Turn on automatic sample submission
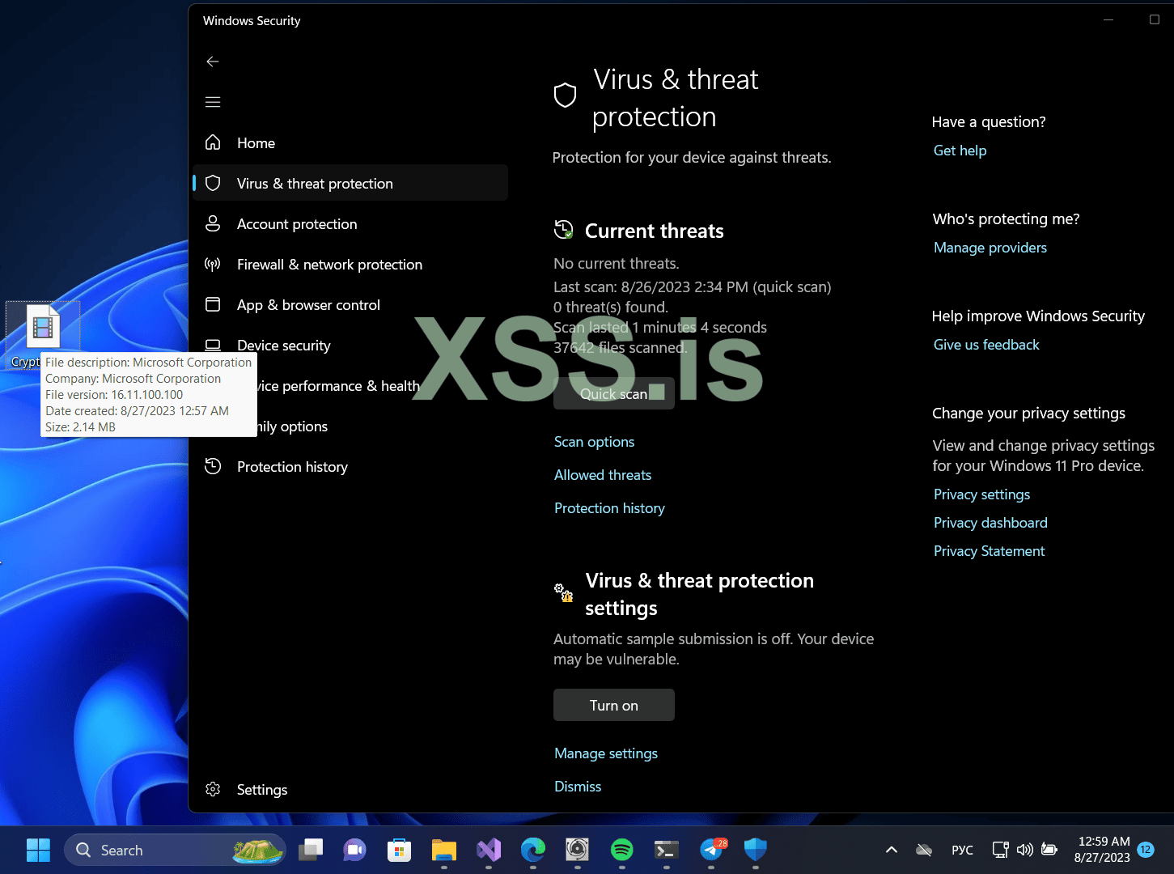This screenshot has width=1174, height=874. click(613, 705)
